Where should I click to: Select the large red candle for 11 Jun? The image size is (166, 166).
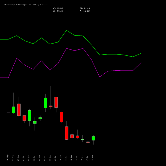coord(67,133)
